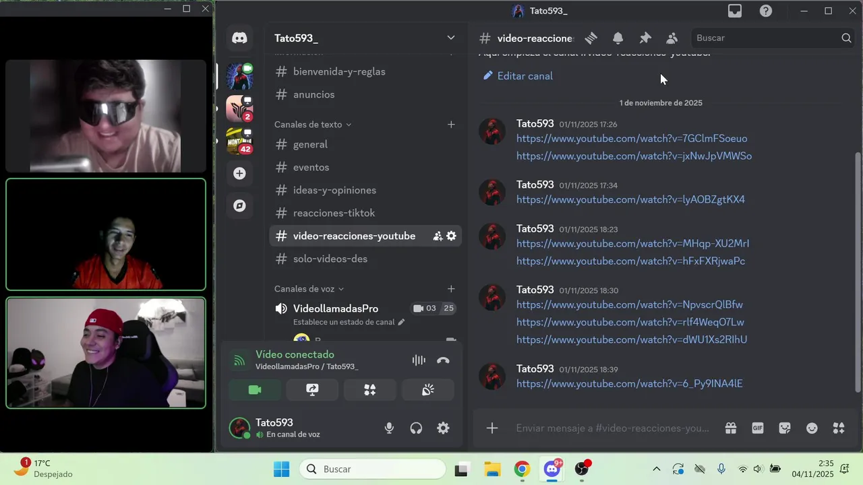Start an activity with the rocket shapes button

click(370, 390)
